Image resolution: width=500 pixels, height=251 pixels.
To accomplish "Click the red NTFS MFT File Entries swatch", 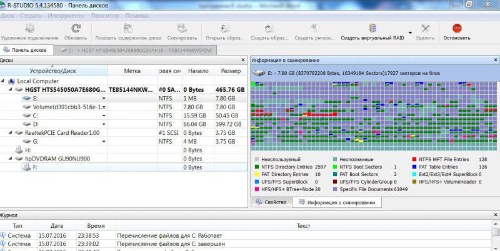I will [415, 160].
